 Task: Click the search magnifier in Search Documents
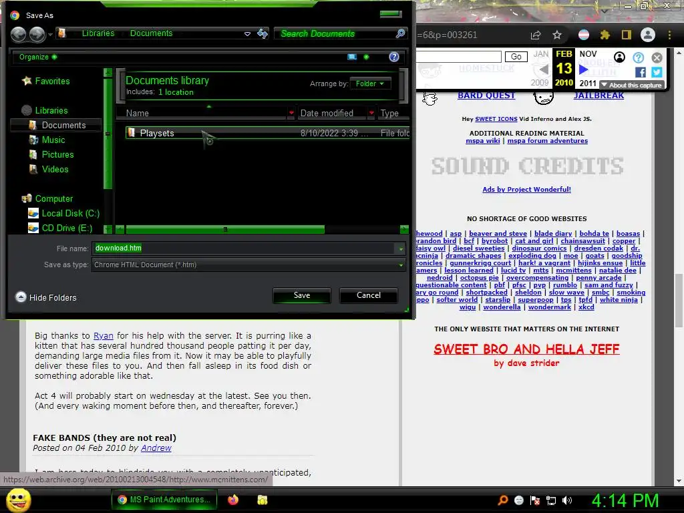pyautogui.click(x=400, y=33)
